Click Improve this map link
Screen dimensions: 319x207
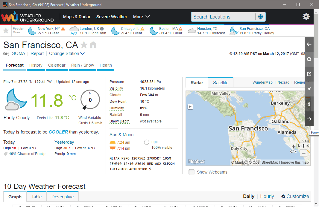295,162
